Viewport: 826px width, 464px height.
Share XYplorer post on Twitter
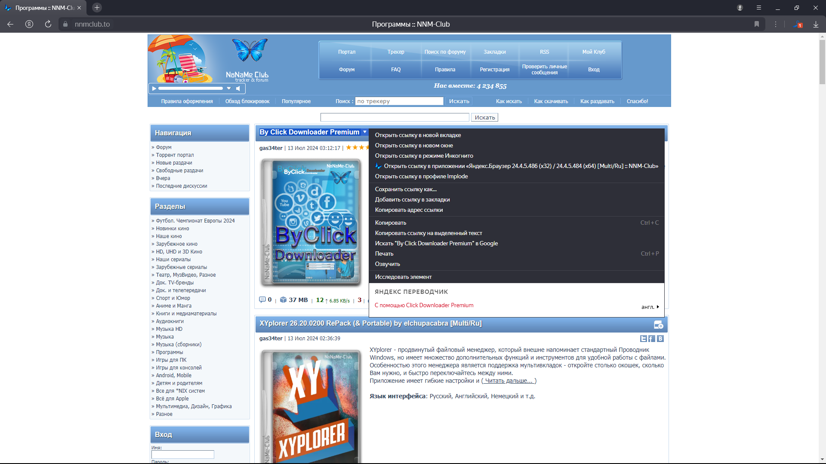tap(644, 339)
